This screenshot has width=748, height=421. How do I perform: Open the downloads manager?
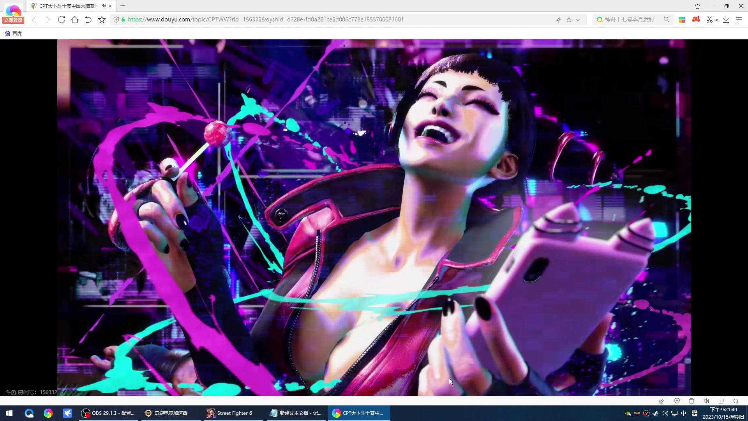click(x=726, y=19)
